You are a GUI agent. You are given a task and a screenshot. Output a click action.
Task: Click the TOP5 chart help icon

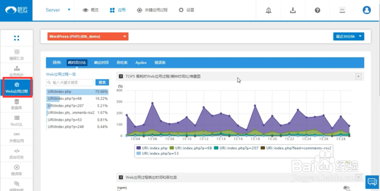pos(121,76)
